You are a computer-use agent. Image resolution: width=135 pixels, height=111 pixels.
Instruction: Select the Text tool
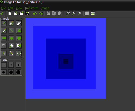(x=4, y=53)
